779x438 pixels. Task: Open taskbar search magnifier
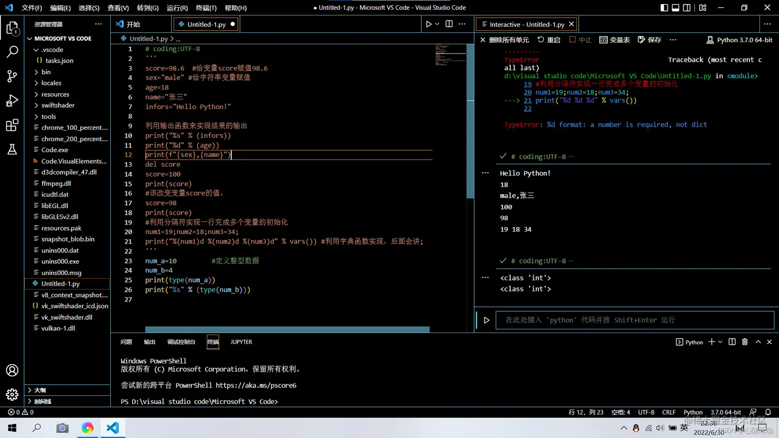37,428
